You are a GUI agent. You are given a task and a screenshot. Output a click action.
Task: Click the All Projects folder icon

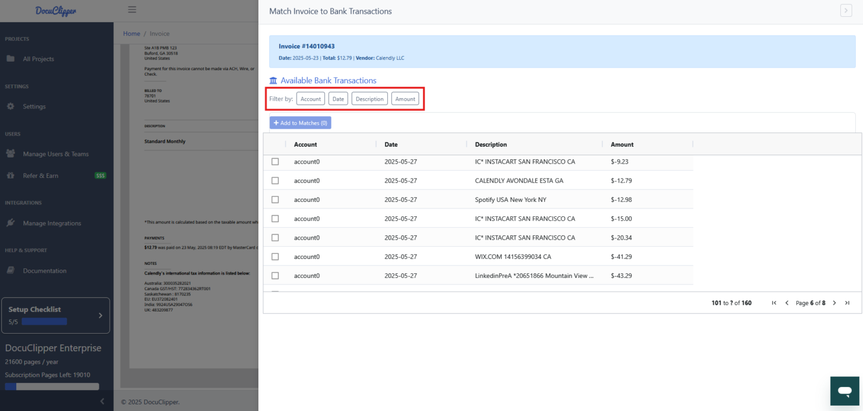coord(10,59)
